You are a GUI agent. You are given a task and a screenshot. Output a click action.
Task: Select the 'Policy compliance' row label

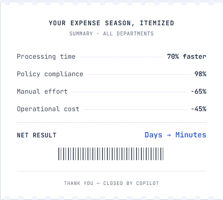coord(50,74)
